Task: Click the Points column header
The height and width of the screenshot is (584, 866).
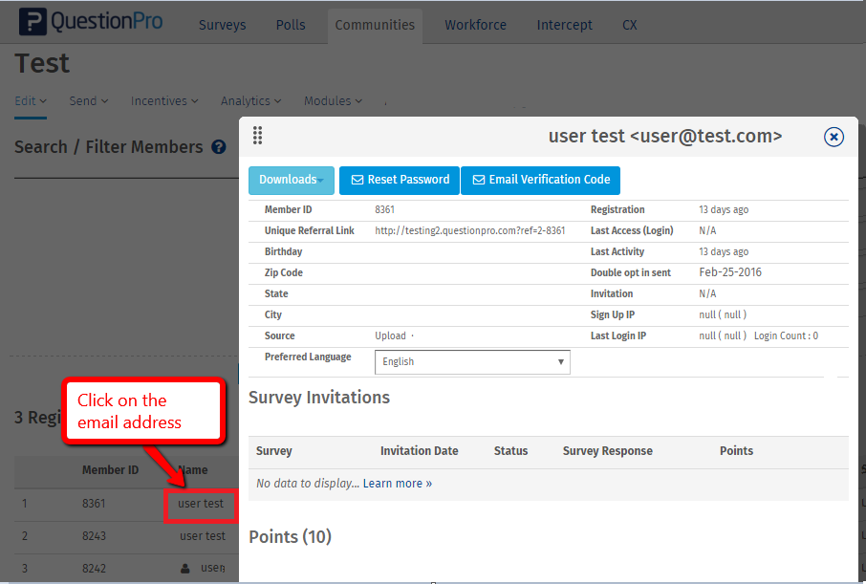Action: pyautogui.click(x=736, y=451)
